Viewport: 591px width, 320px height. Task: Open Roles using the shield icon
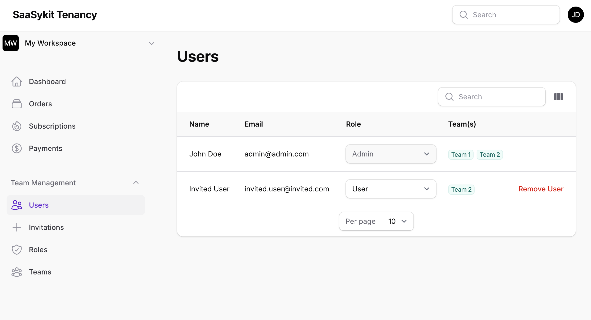(x=17, y=250)
